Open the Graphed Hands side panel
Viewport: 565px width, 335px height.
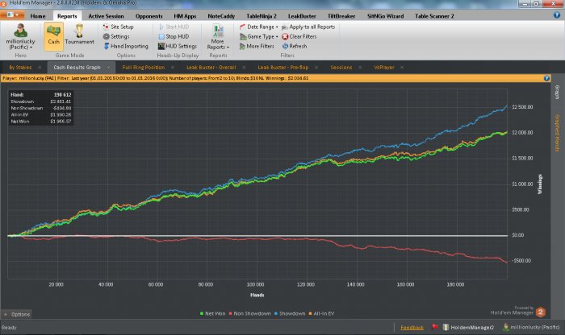555,129
